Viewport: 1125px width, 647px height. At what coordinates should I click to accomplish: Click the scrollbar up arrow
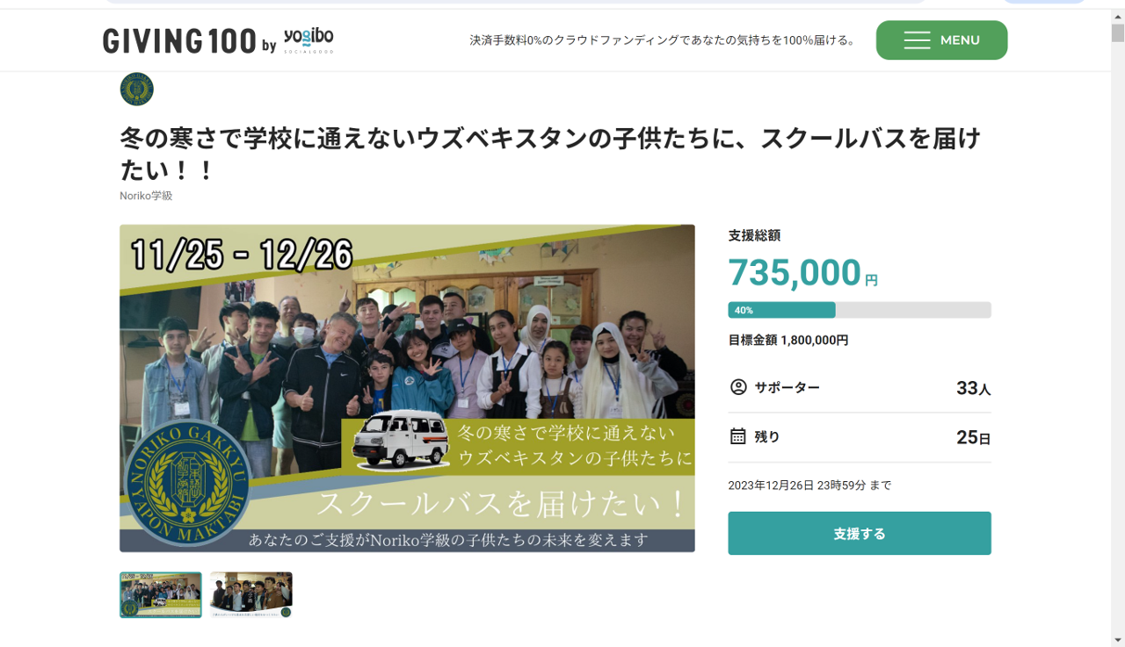point(1117,15)
